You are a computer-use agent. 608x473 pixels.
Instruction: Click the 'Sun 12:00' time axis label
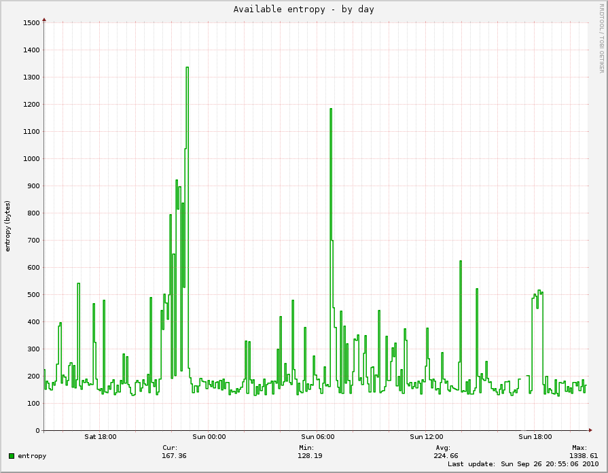pos(426,437)
